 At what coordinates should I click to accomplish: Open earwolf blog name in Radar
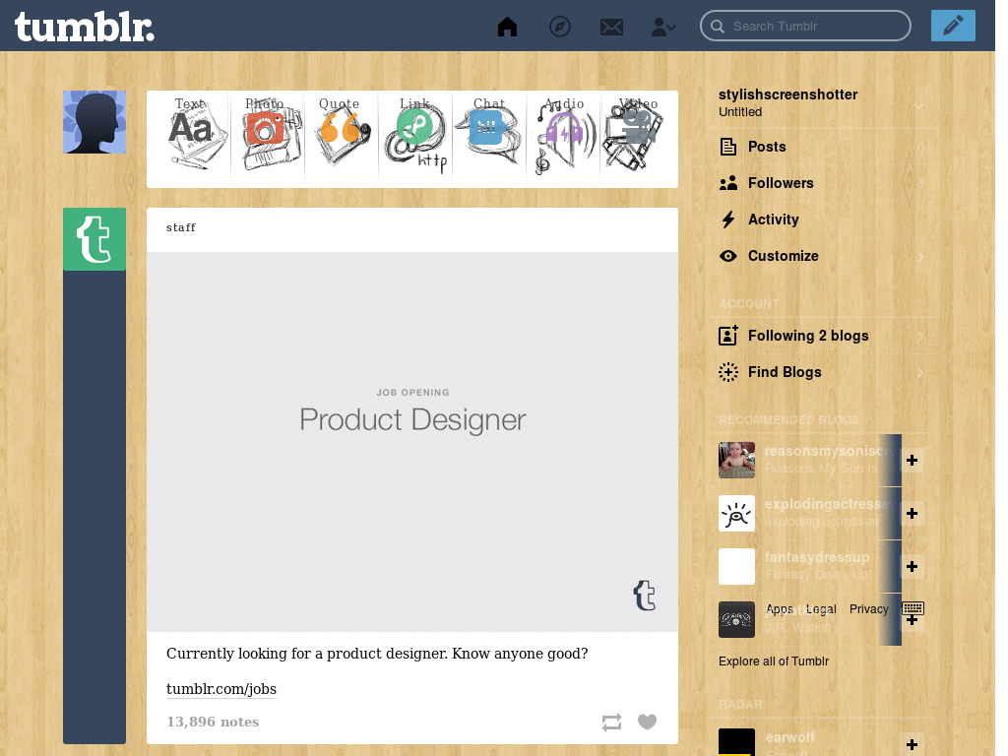(x=790, y=737)
